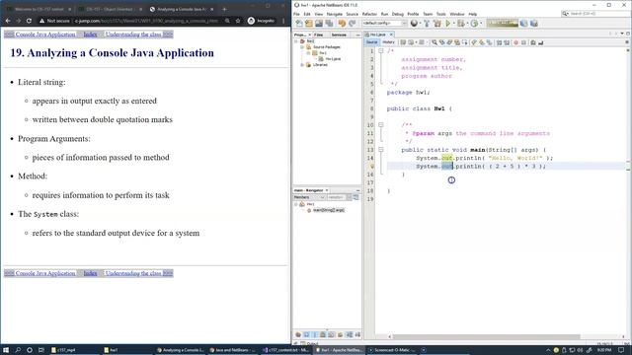Image resolution: width=632 pixels, height=355 pixels.
Task: Collapse the Source Packages tree node
Action: tap(302, 47)
